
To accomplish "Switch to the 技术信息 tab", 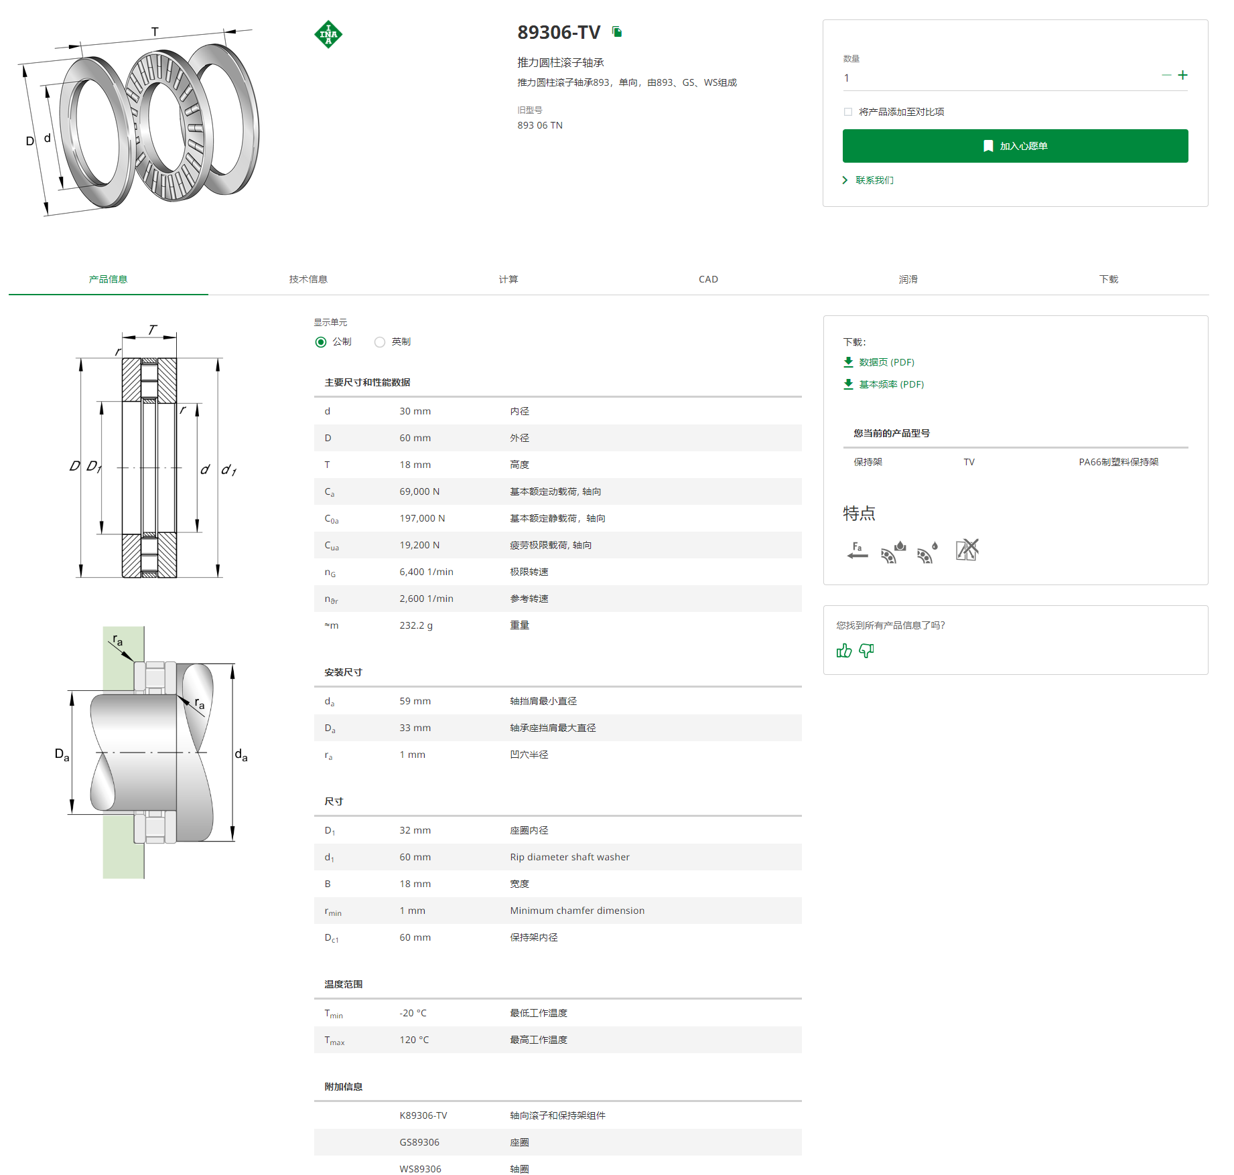I will click(x=308, y=279).
